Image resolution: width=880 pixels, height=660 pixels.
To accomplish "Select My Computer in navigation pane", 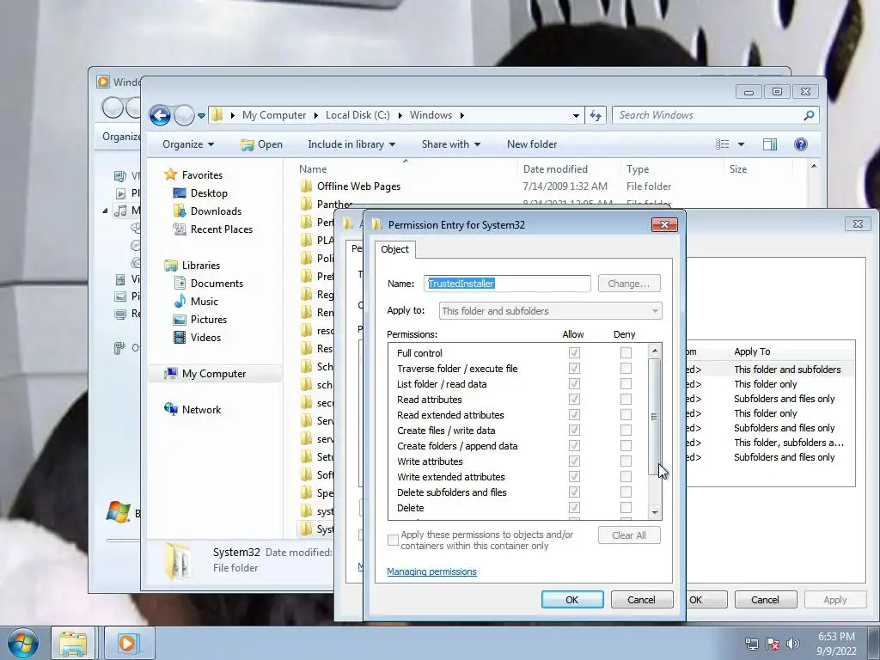I will tap(213, 374).
